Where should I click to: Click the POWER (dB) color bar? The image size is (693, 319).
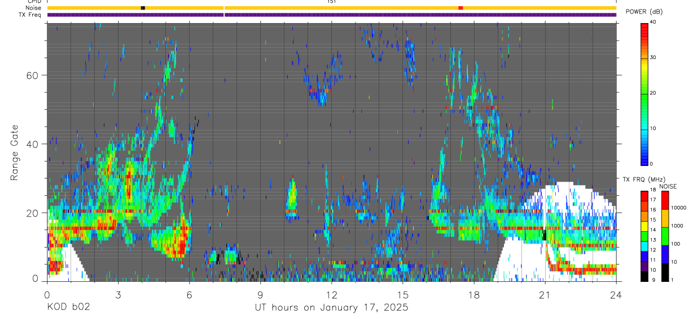click(644, 93)
